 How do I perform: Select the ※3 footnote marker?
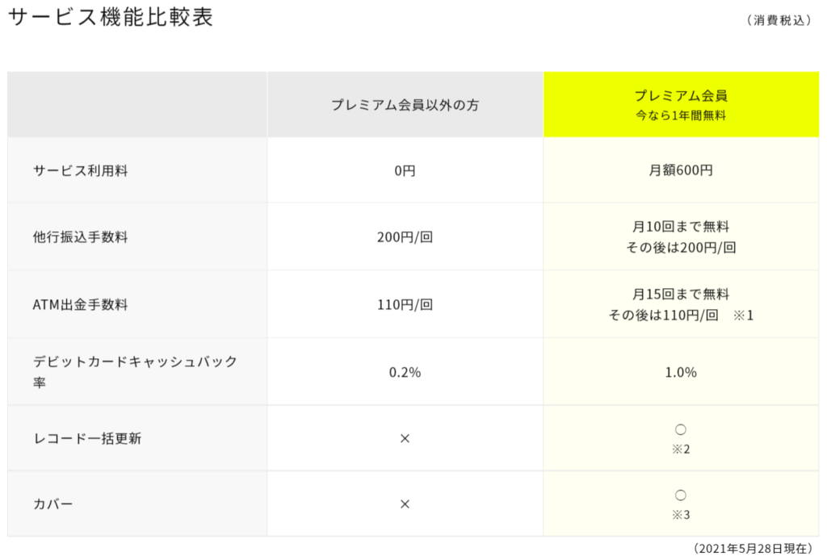(x=680, y=515)
